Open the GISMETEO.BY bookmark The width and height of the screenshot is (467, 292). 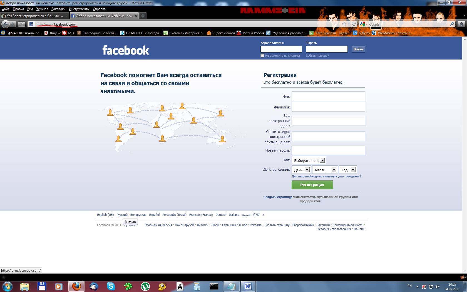(x=141, y=33)
